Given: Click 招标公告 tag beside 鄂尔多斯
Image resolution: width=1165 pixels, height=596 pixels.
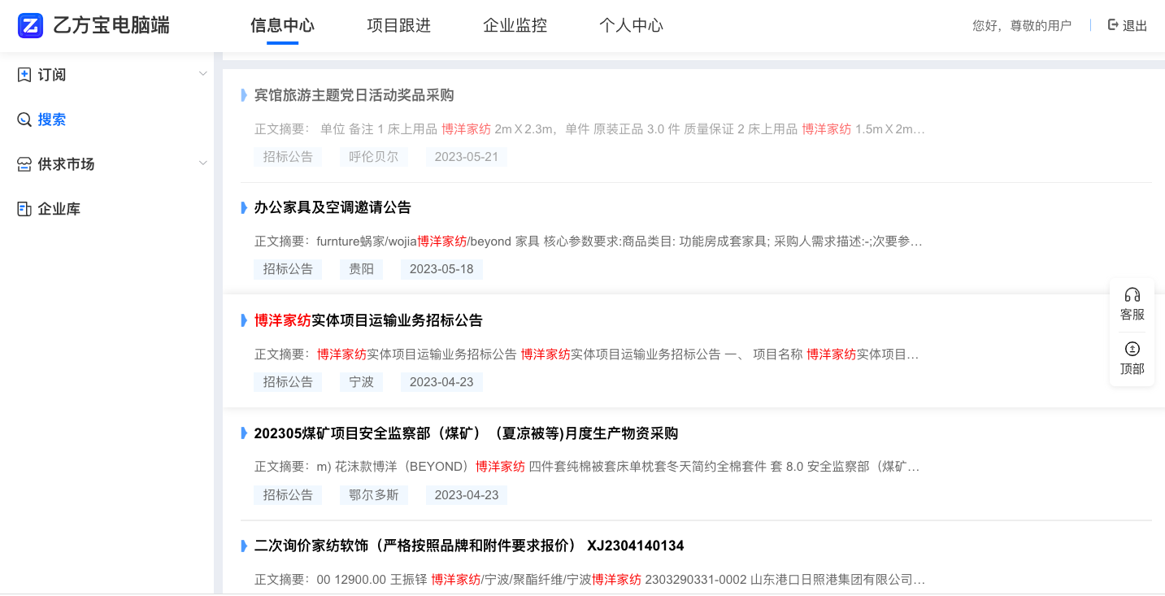Looking at the screenshot, I should 288,495.
